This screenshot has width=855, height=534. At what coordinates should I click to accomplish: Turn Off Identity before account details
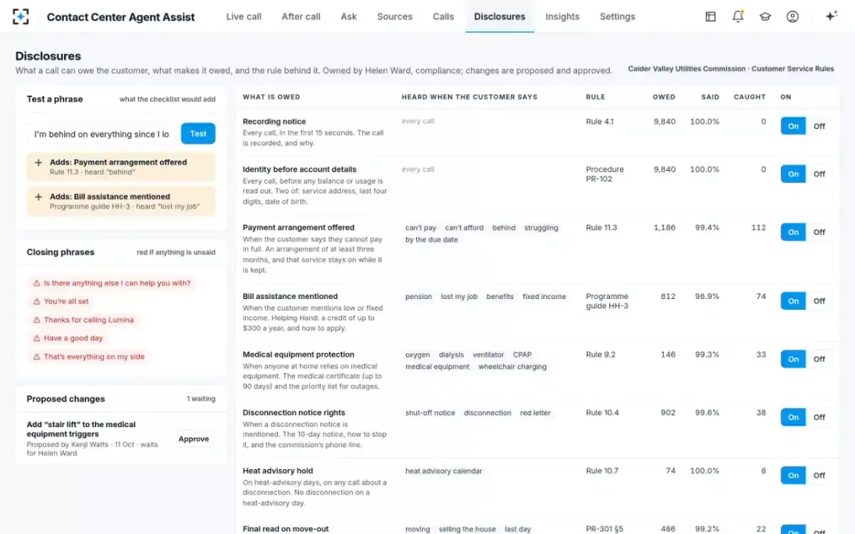click(819, 174)
